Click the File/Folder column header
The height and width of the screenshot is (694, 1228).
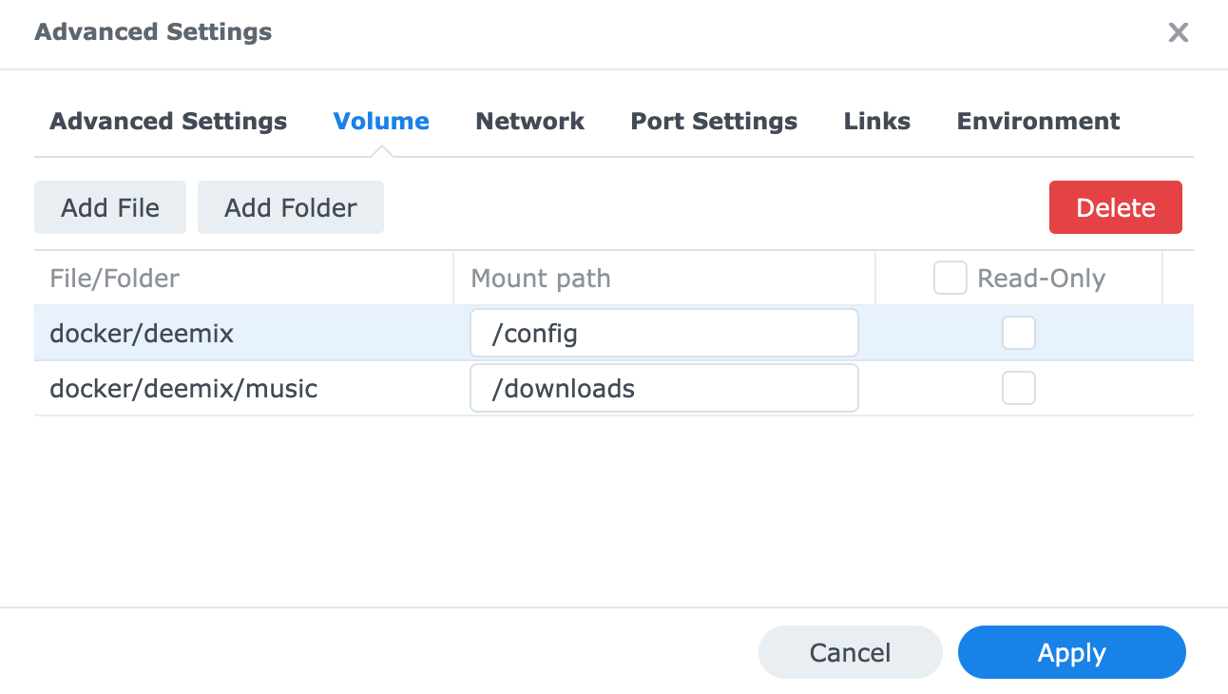point(115,279)
